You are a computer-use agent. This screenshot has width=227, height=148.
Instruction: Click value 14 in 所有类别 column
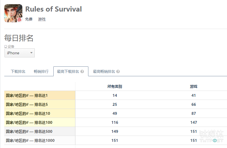(115, 95)
